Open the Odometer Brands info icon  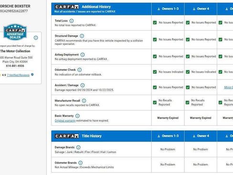coord(81,163)
